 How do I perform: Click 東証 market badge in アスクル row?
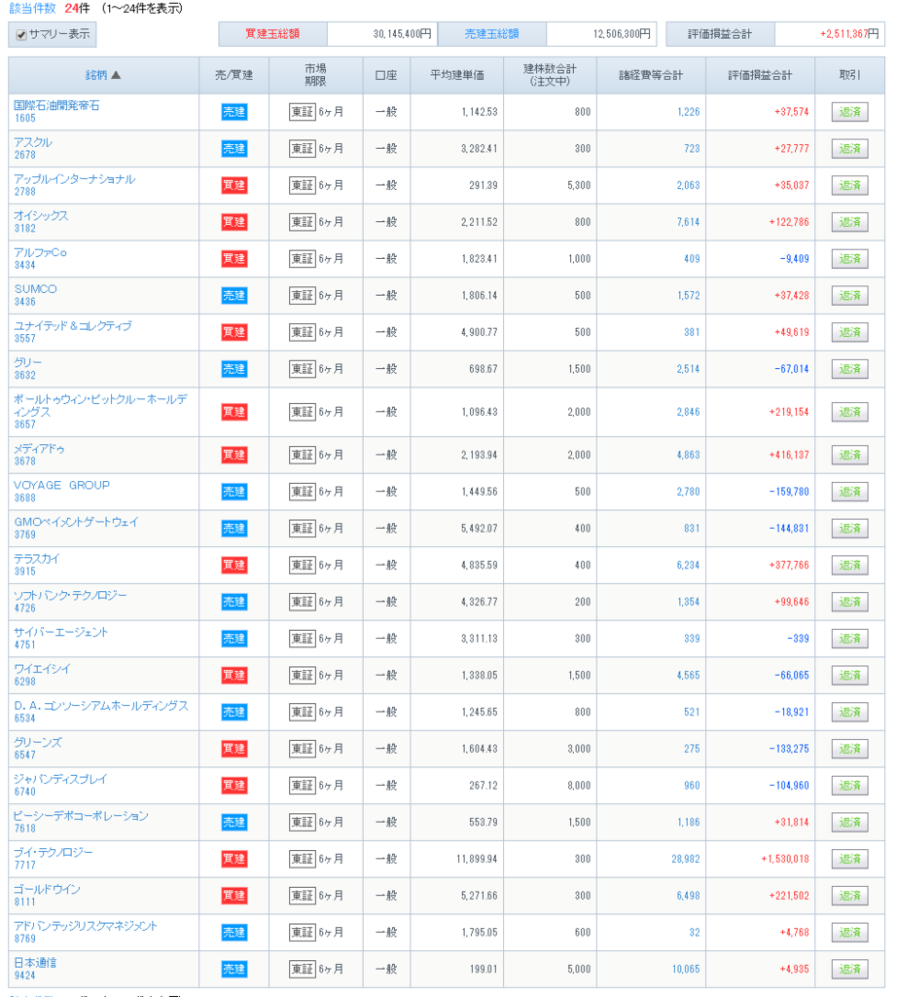tap(303, 149)
